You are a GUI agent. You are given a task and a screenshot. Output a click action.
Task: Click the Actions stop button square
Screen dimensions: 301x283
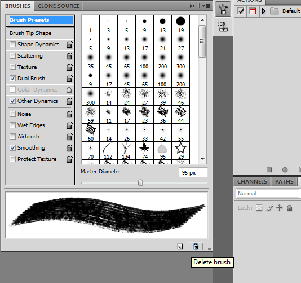[269, 169]
